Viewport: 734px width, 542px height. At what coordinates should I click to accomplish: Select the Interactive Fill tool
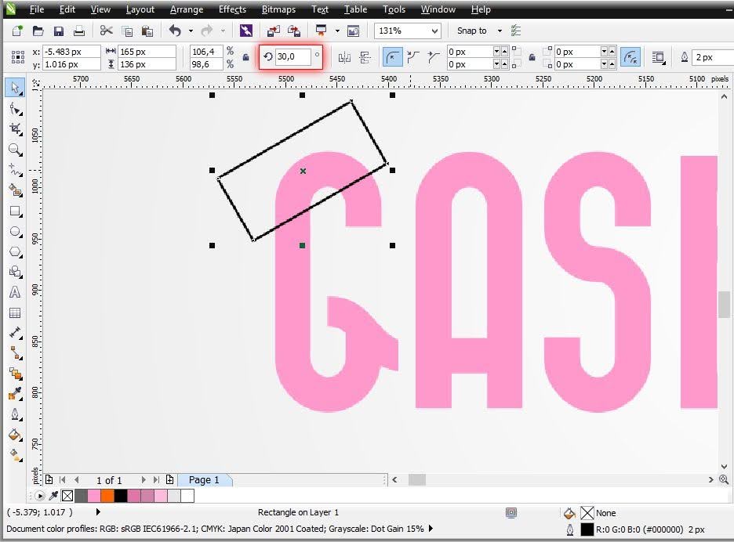point(15,455)
